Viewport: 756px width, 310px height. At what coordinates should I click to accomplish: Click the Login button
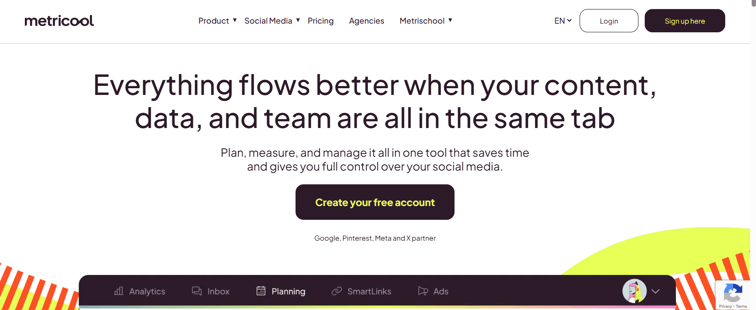(x=608, y=20)
